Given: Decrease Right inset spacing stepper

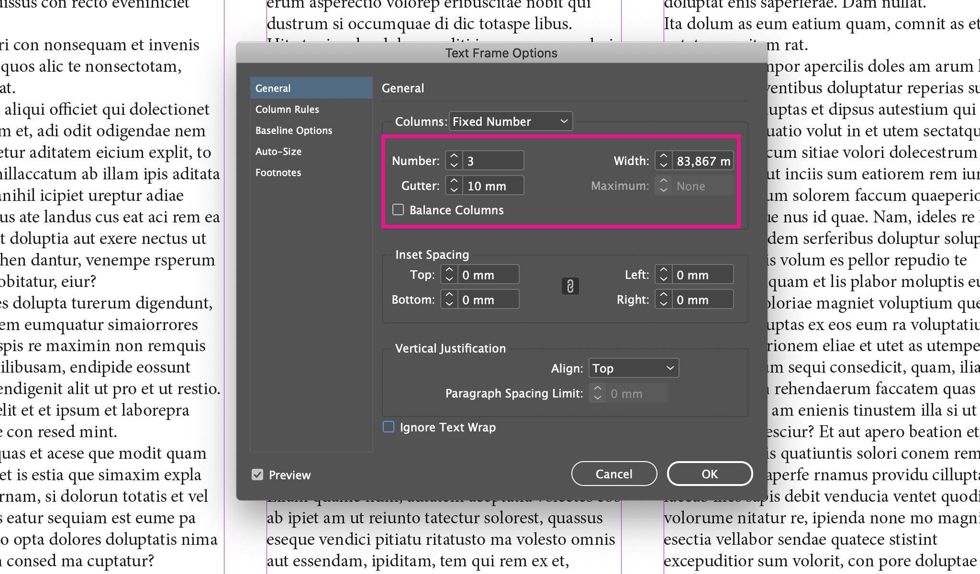Looking at the screenshot, I should [x=663, y=304].
